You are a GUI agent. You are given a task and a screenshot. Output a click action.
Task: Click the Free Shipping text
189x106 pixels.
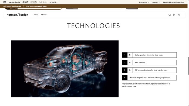tap(8, 6)
